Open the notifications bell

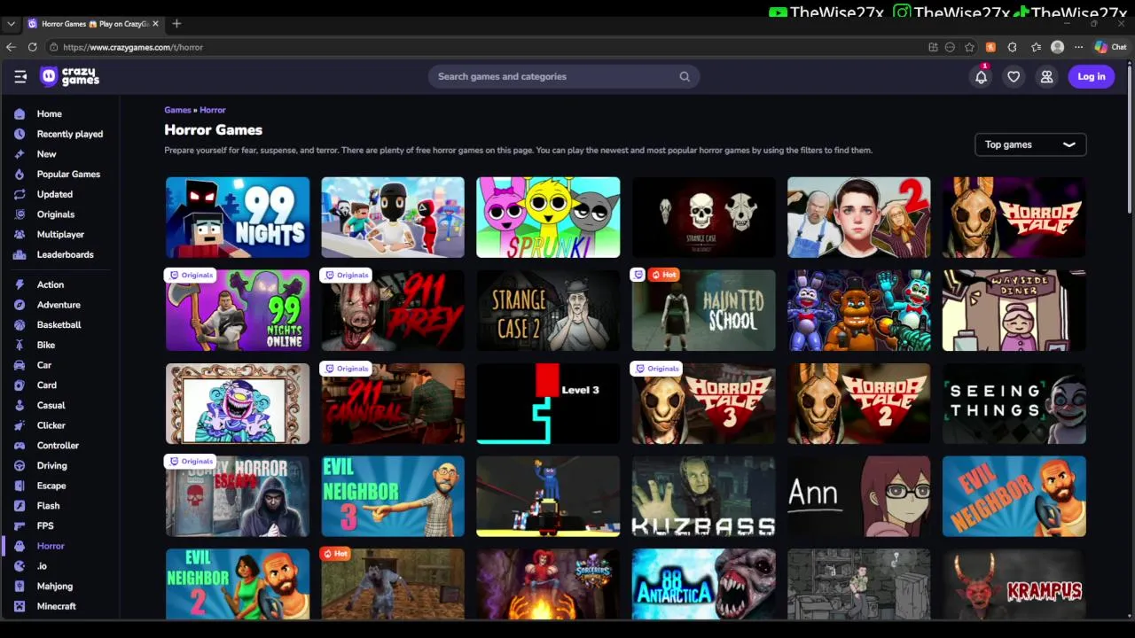pos(981,77)
